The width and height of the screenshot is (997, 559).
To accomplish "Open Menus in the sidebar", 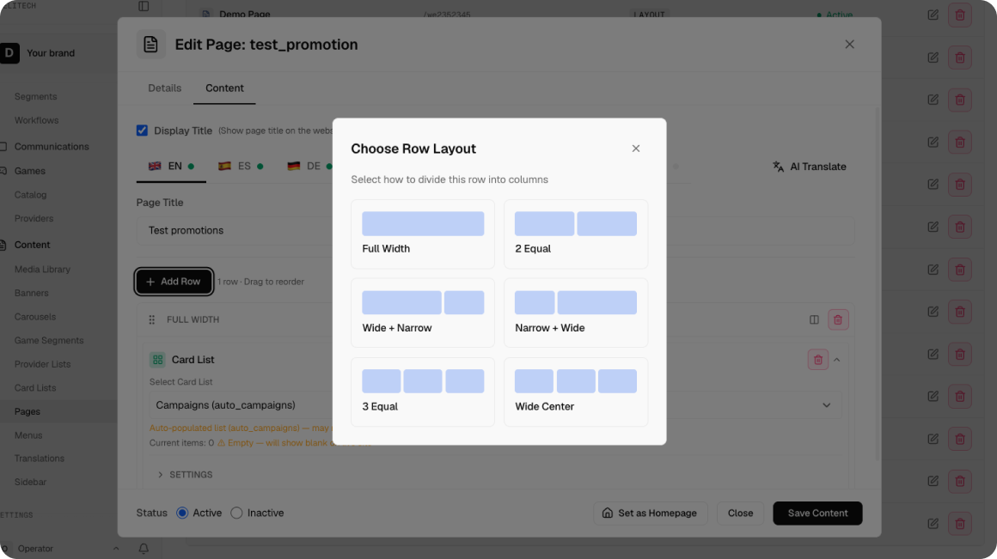I will point(28,435).
